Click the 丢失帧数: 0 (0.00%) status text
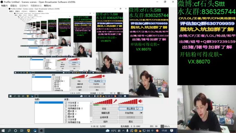Screen dimensions: 236x133 pyautogui.click(x=130, y=126)
